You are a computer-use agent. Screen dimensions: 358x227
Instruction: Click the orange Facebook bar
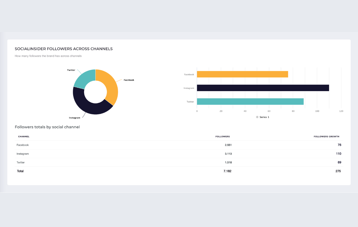coord(242,74)
